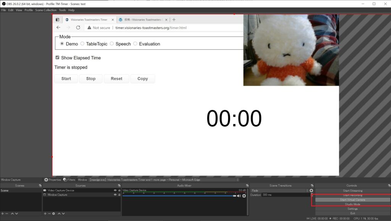Click the Edge address bar URL
Screen dimensions: 391x221
click(x=151, y=28)
